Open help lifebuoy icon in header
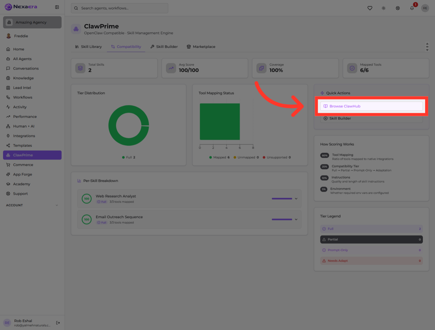435x330 pixels. point(398,8)
